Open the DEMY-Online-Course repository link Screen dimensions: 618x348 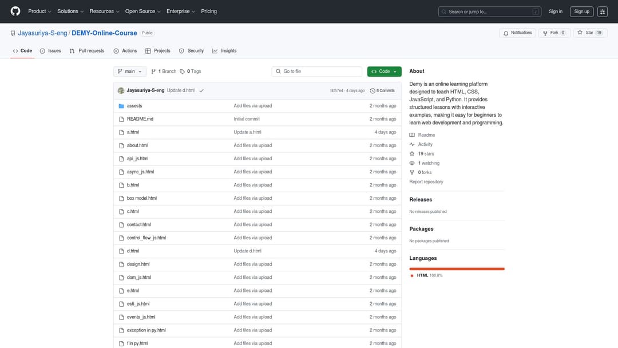pyautogui.click(x=104, y=33)
